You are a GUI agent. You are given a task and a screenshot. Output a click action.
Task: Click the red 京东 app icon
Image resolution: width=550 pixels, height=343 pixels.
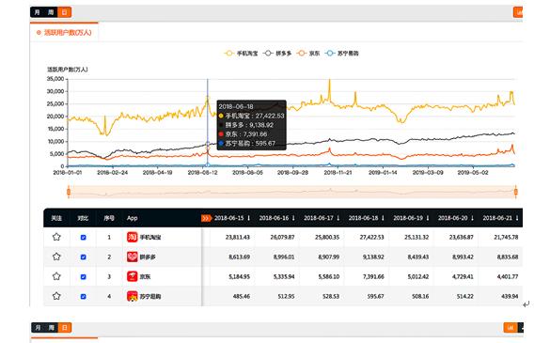pos(132,276)
